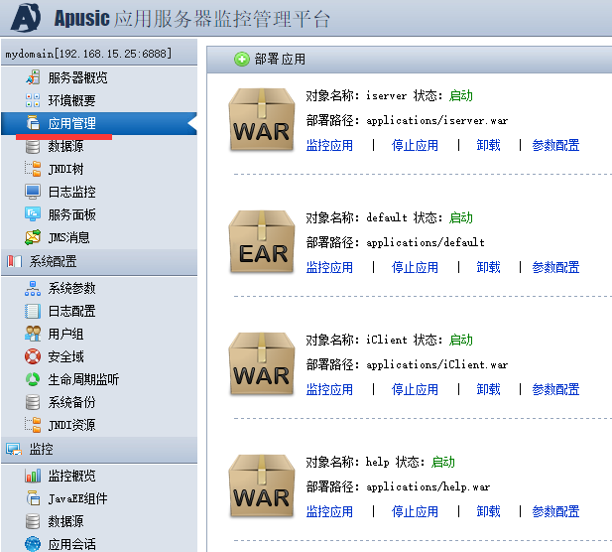Click the 应用管理 sidebar icon
Image resolution: width=612 pixels, height=552 pixels.
point(33,123)
